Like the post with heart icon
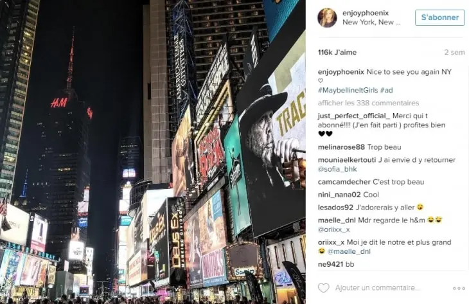The image size is (469, 304). (x=323, y=288)
